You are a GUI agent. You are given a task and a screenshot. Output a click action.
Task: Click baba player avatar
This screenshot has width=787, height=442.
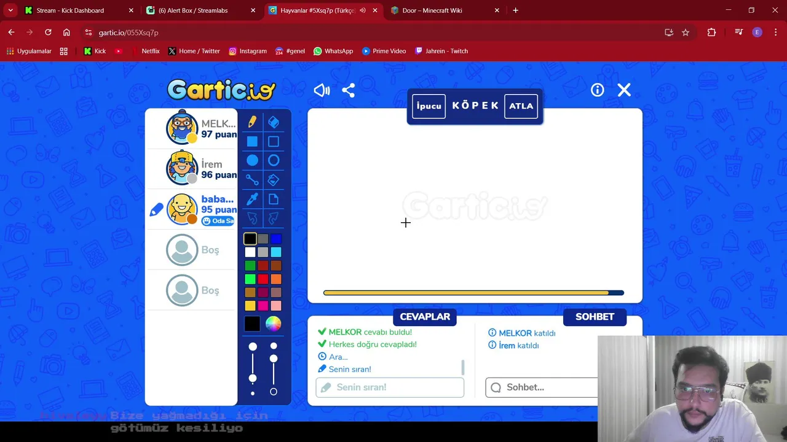pyautogui.click(x=182, y=209)
